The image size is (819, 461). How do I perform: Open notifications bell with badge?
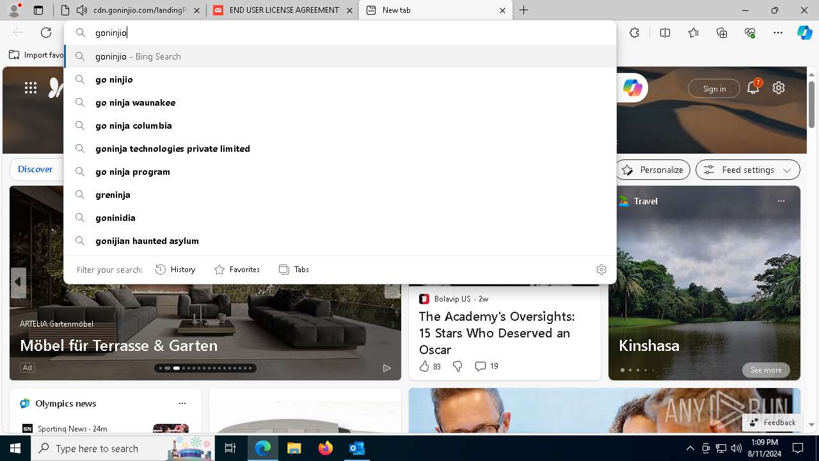coord(753,88)
